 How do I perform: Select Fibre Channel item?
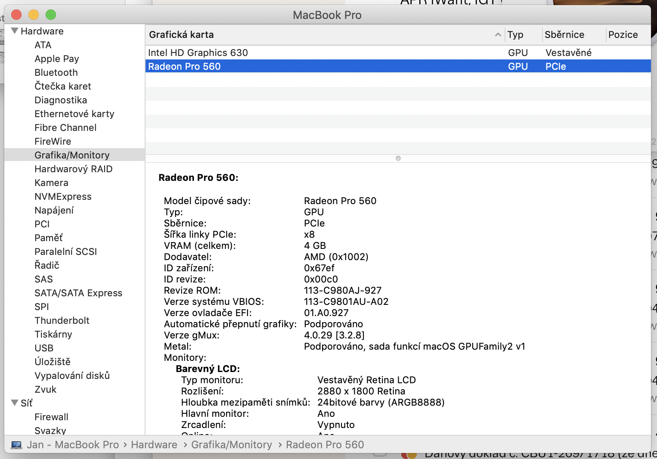pos(65,127)
